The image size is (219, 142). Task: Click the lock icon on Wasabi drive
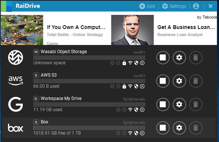pyautogui.click(x=124, y=63)
